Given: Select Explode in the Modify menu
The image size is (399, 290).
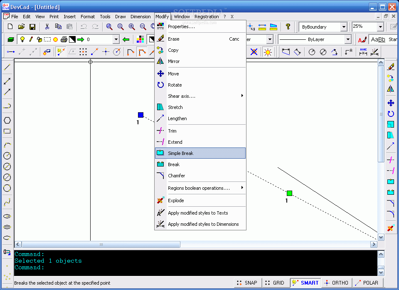Looking at the screenshot, I should click(x=200, y=201).
